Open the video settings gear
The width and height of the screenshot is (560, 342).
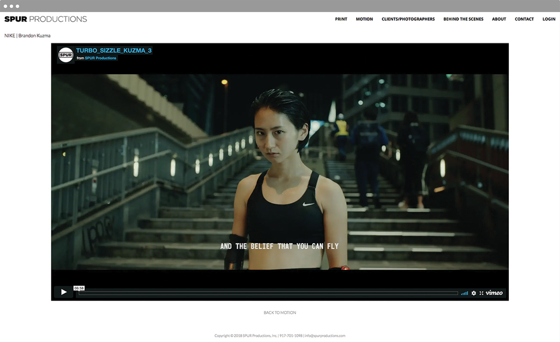[474, 293]
